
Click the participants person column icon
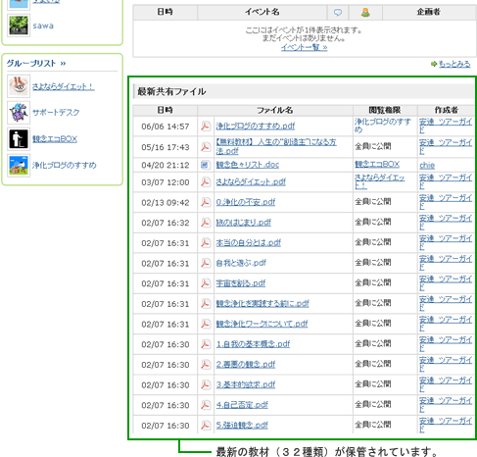click(x=365, y=13)
